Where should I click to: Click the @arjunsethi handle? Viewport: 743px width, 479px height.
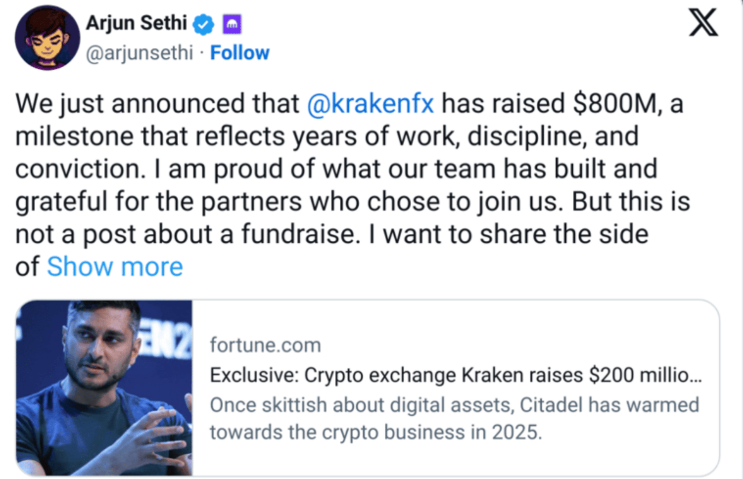(139, 53)
